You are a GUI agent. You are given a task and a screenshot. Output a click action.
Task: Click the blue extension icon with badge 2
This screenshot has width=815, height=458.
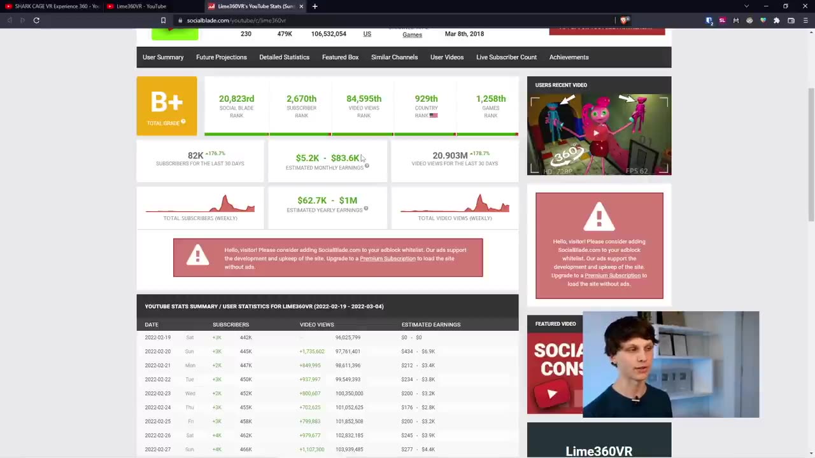point(709,20)
